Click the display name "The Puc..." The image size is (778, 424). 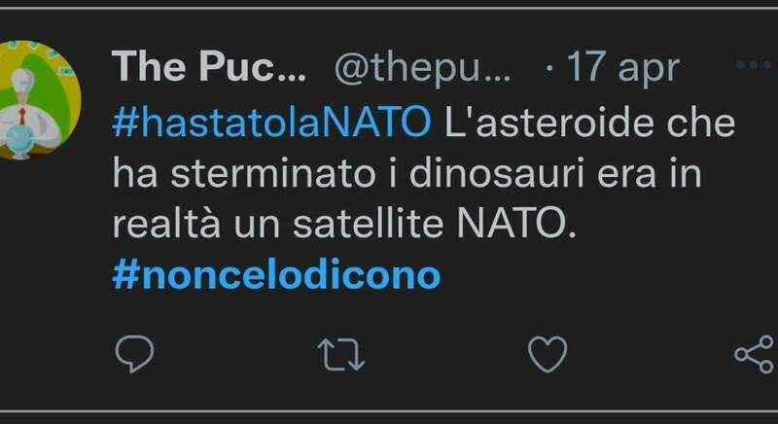click(207, 66)
